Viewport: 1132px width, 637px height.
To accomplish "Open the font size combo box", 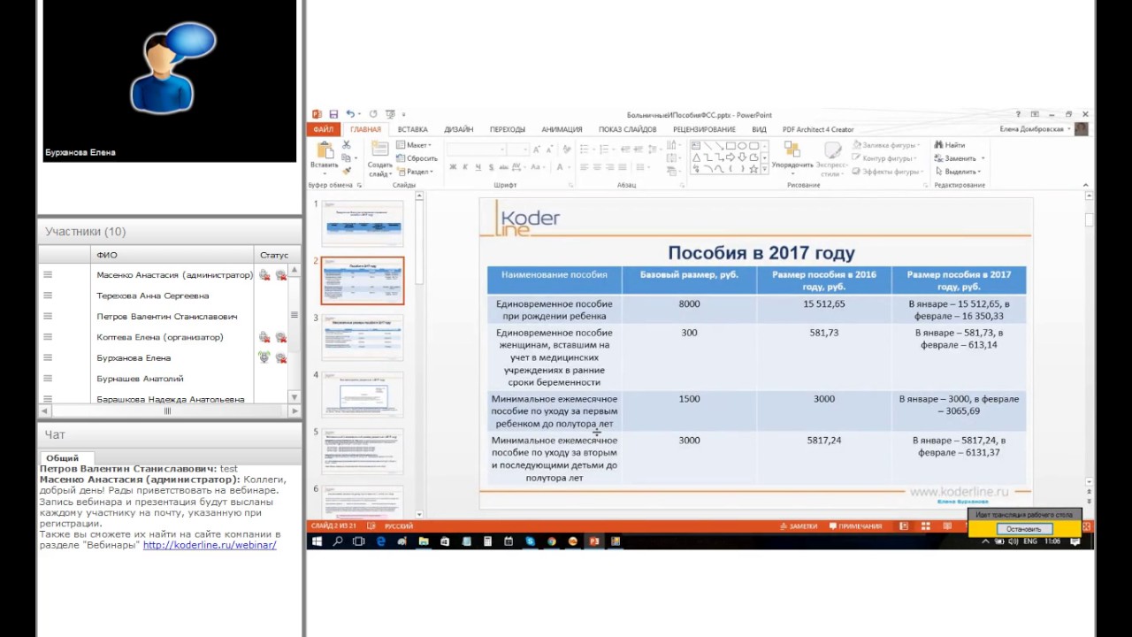I will [x=518, y=150].
